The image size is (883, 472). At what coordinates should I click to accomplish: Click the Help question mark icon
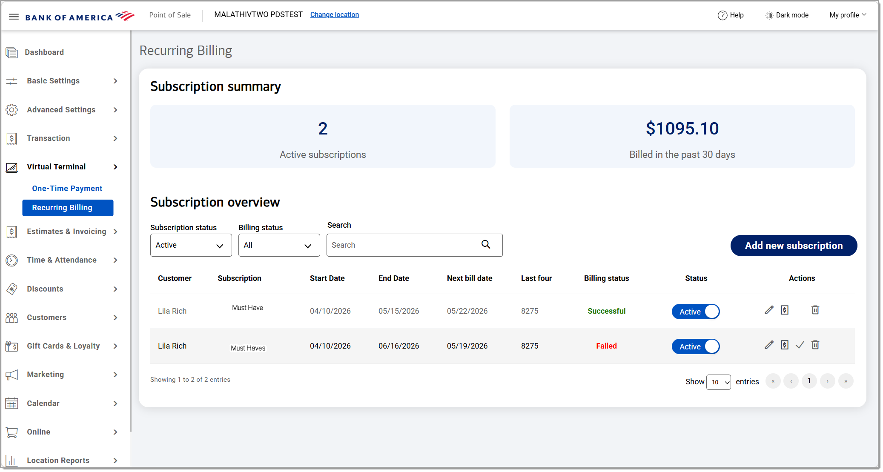(x=722, y=15)
